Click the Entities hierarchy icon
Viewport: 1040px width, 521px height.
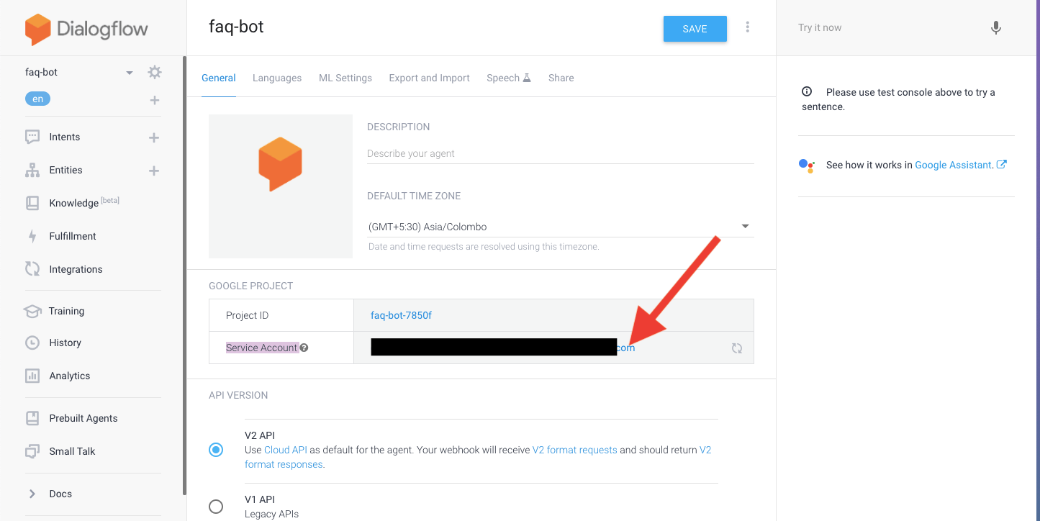pyautogui.click(x=32, y=171)
